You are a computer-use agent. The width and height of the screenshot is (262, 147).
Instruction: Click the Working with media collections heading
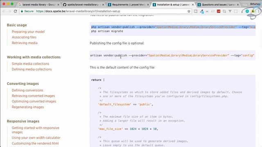pos(34,57)
